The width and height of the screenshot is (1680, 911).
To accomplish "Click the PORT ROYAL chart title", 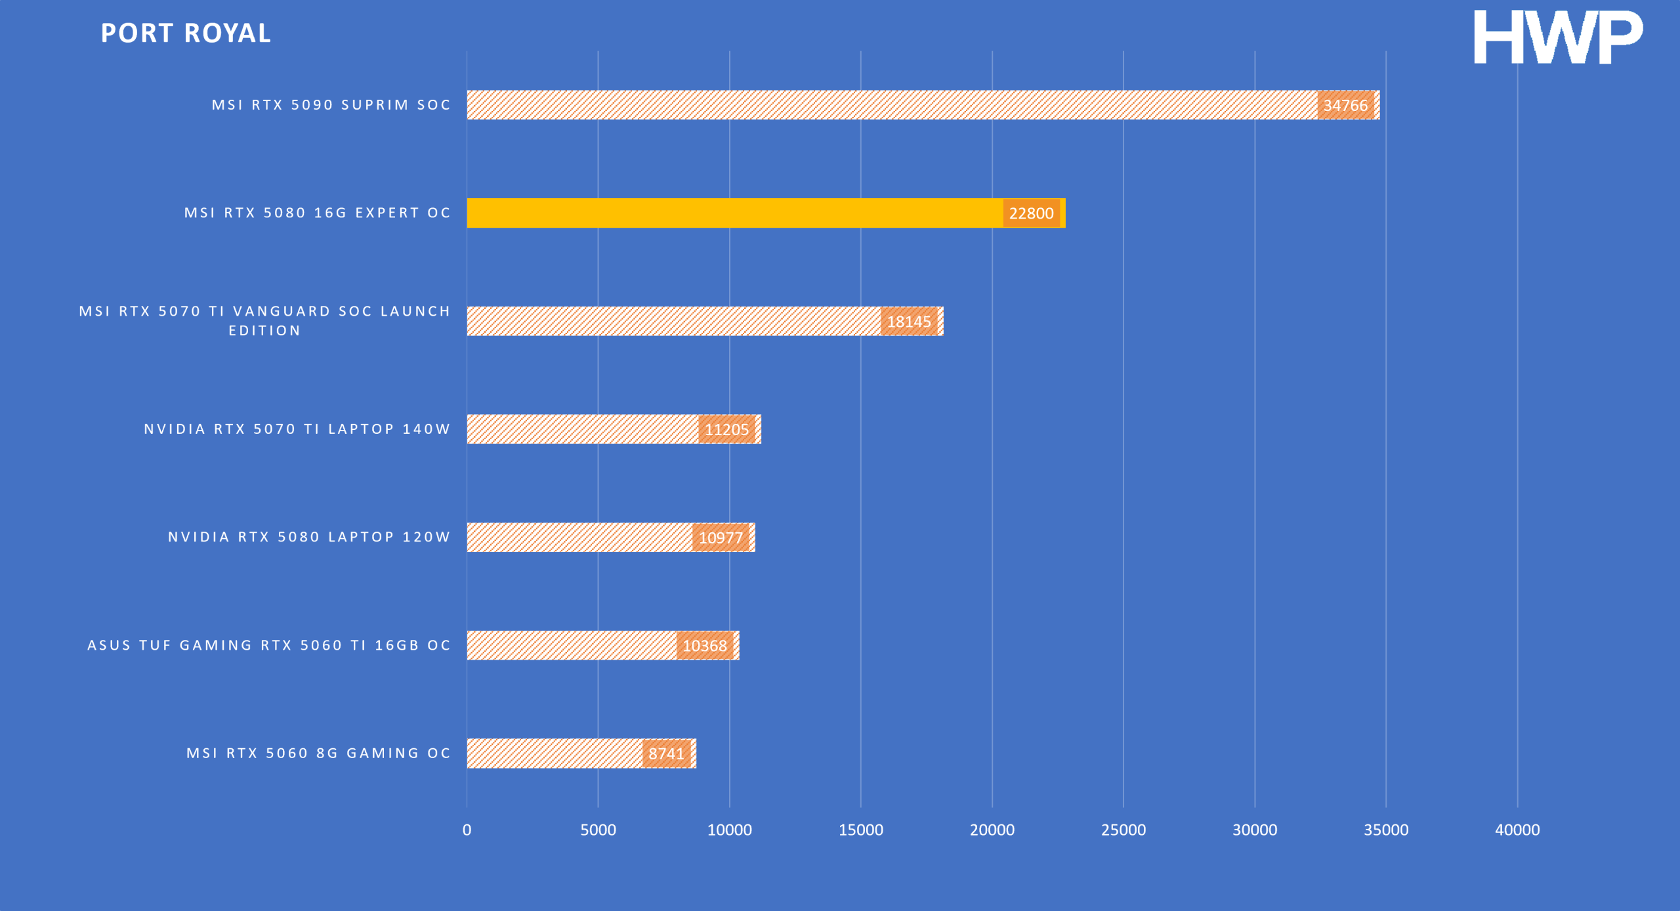I will tap(186, 33).
